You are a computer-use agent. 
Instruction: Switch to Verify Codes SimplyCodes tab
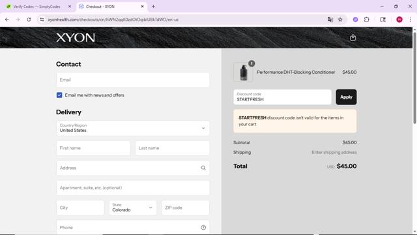click(x=39, y=7)
